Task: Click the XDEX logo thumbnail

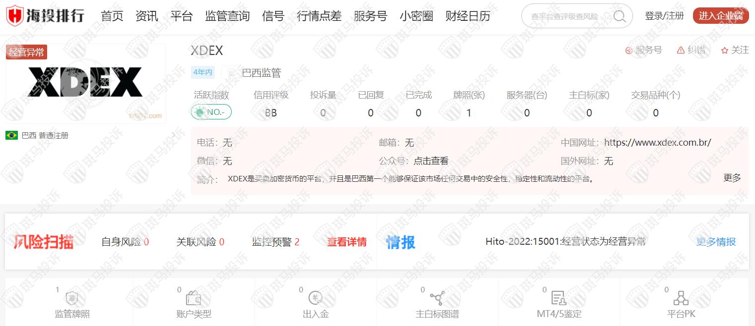Action: pos(85,83)
